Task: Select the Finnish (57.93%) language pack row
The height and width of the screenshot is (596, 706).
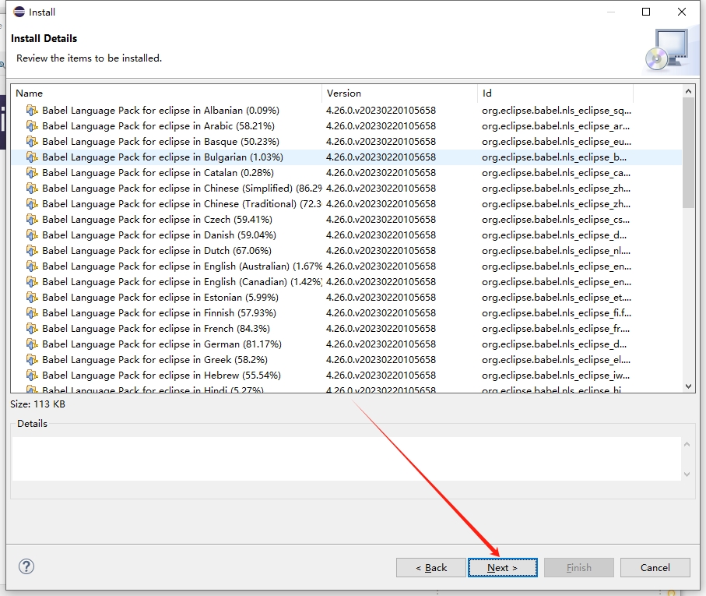Action: [x=346, y=313]
